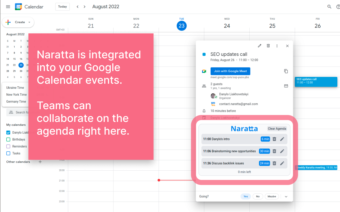Jump to Today
This screenshot has width=340, height=212.
[62, 7]
